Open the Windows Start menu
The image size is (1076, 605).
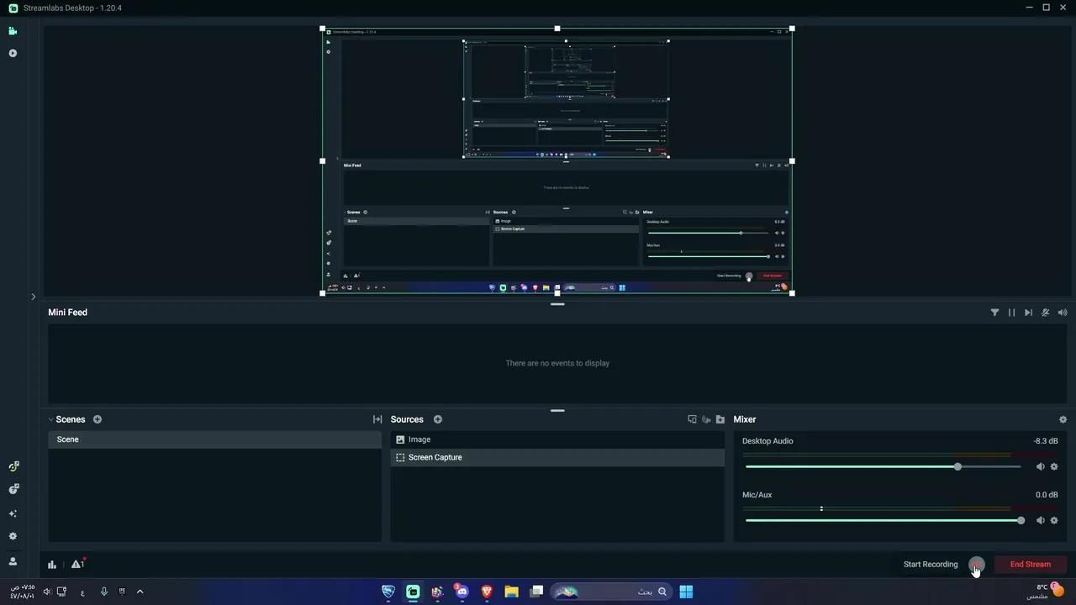pyautogui.click(x=686, y=592)
